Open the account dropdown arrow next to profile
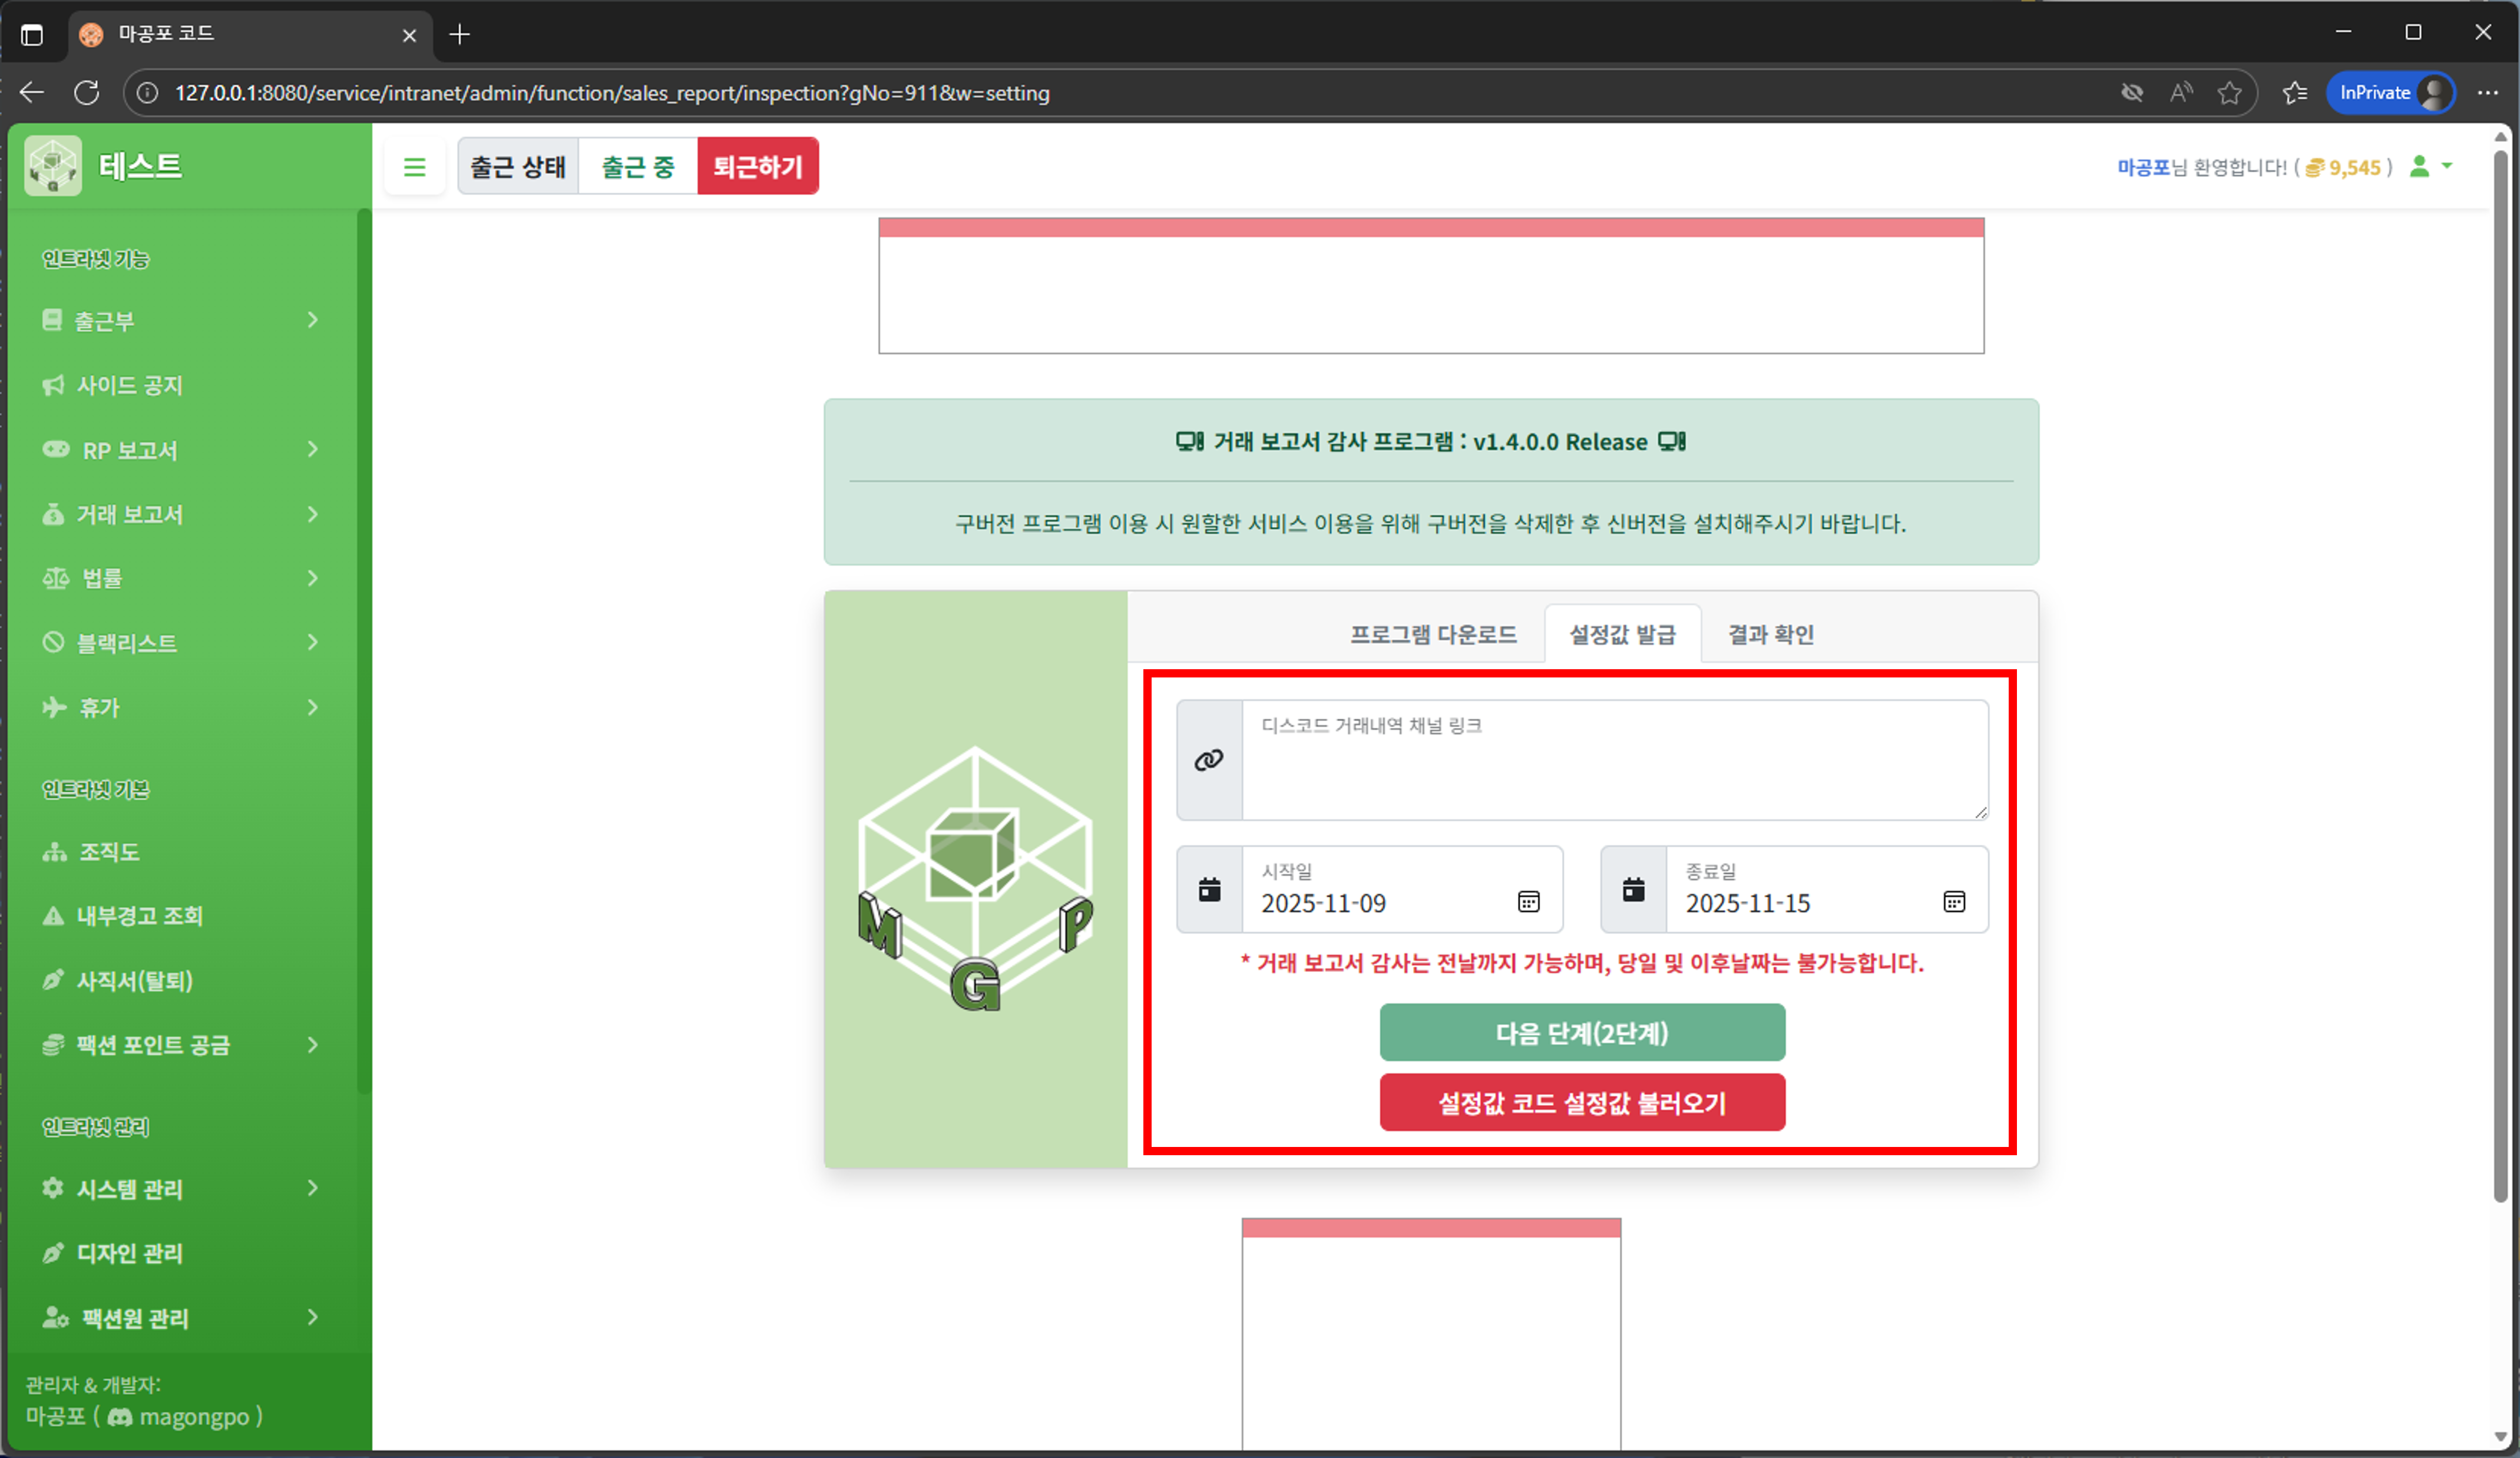 coord(2447,167)
